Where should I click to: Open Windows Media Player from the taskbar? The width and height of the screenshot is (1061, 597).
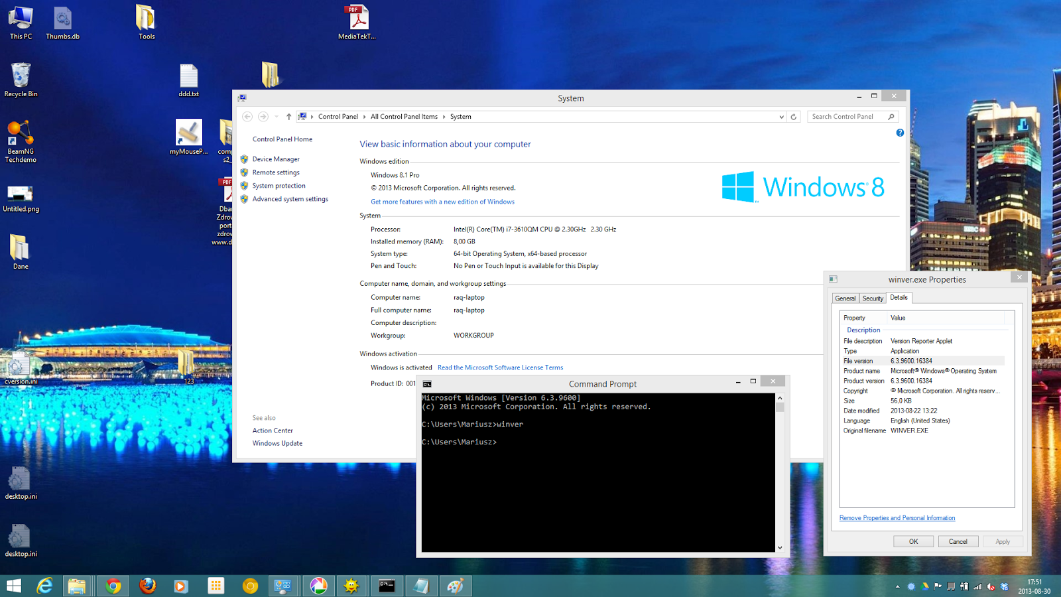(181, 586)
